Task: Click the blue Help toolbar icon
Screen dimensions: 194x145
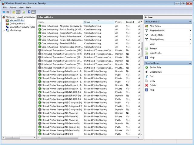Action: click(29, 12)
